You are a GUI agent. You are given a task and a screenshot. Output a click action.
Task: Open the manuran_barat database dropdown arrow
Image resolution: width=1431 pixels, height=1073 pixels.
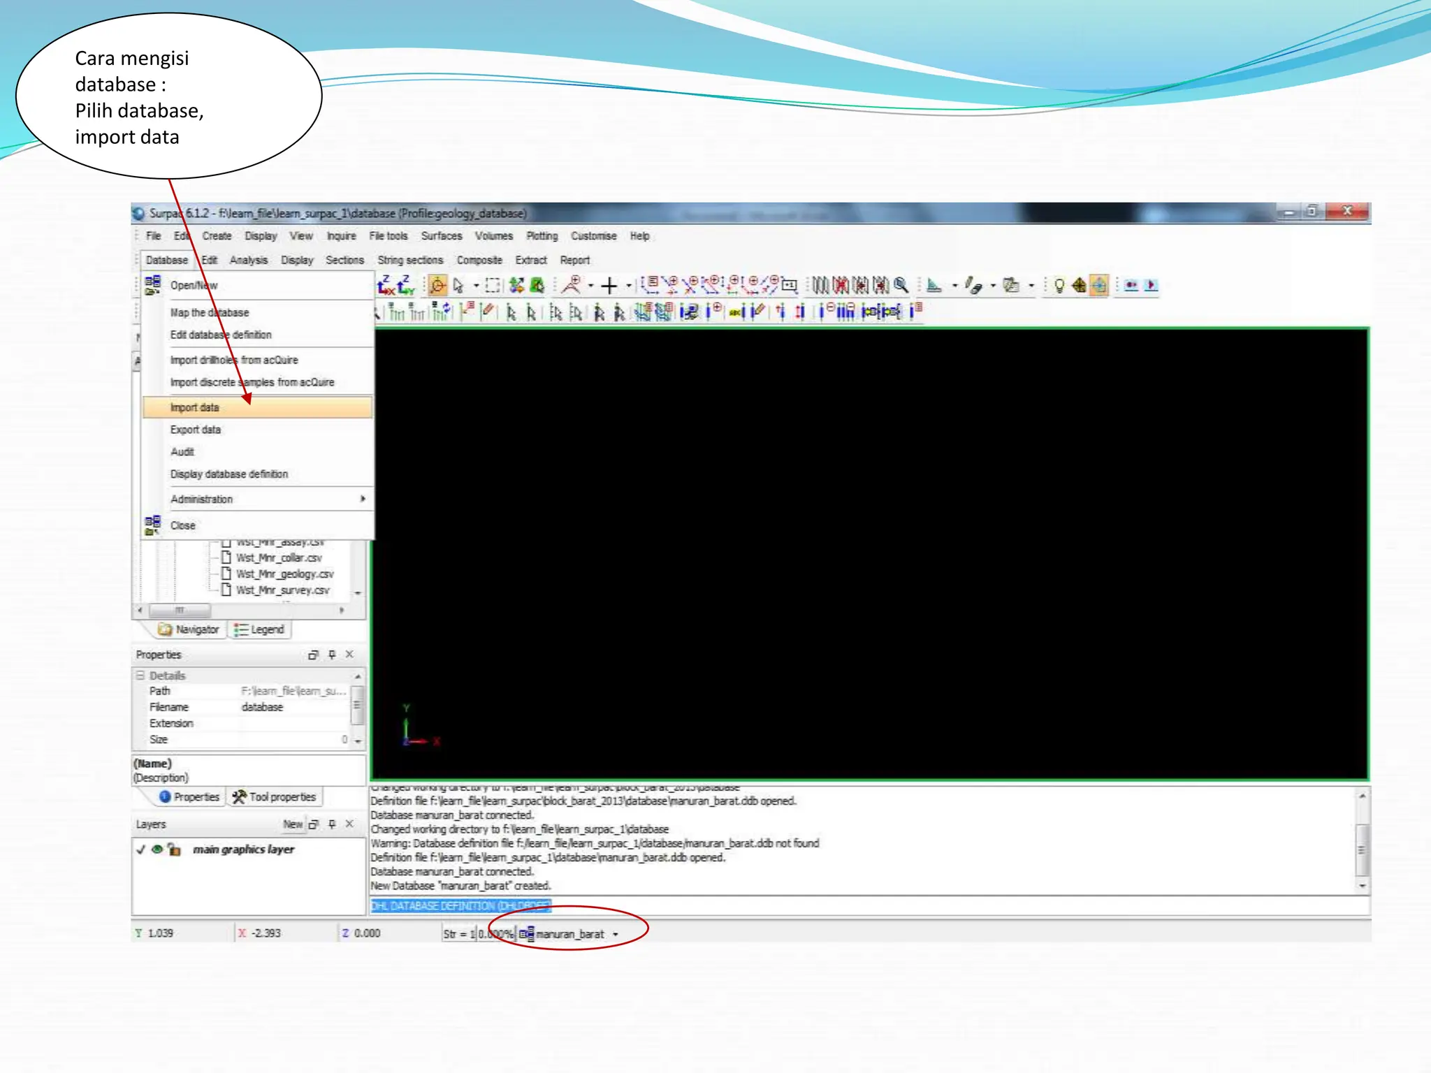[616, 935]
